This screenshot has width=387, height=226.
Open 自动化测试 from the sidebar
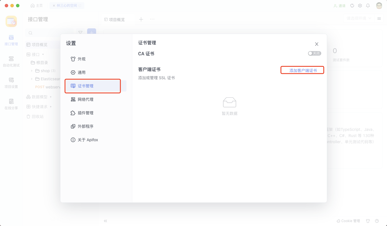point(11,61)
